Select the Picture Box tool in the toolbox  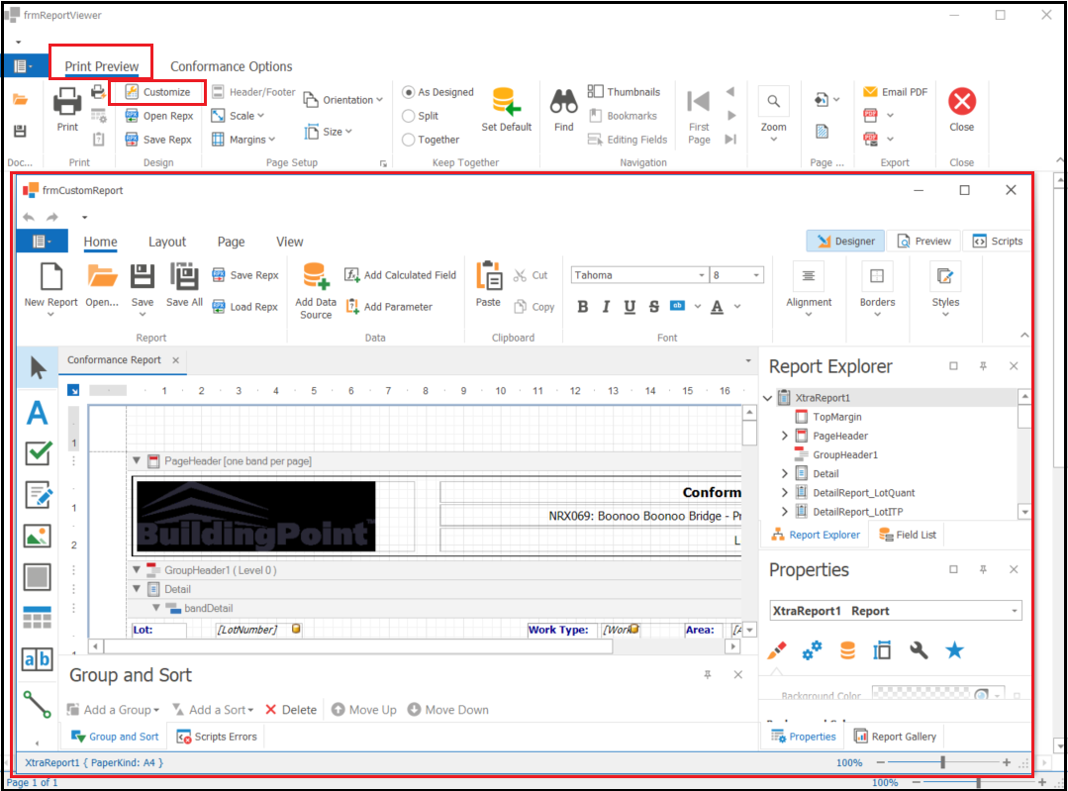(x=38, y=536)
